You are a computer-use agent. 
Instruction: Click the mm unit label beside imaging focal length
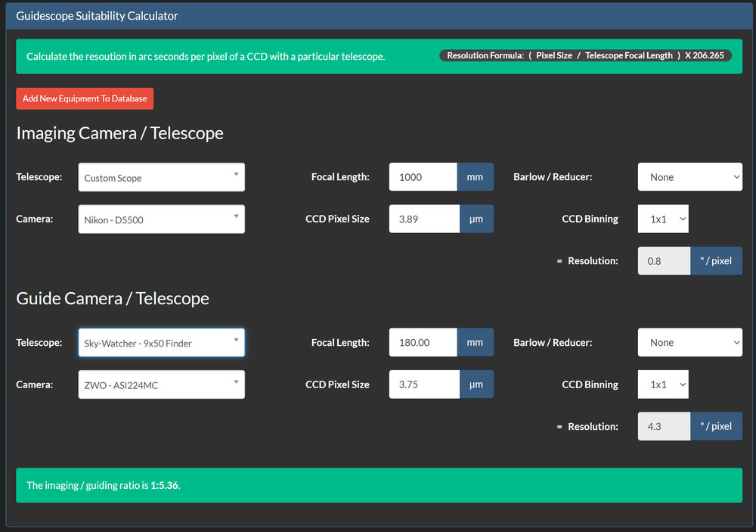coord(475,177)
